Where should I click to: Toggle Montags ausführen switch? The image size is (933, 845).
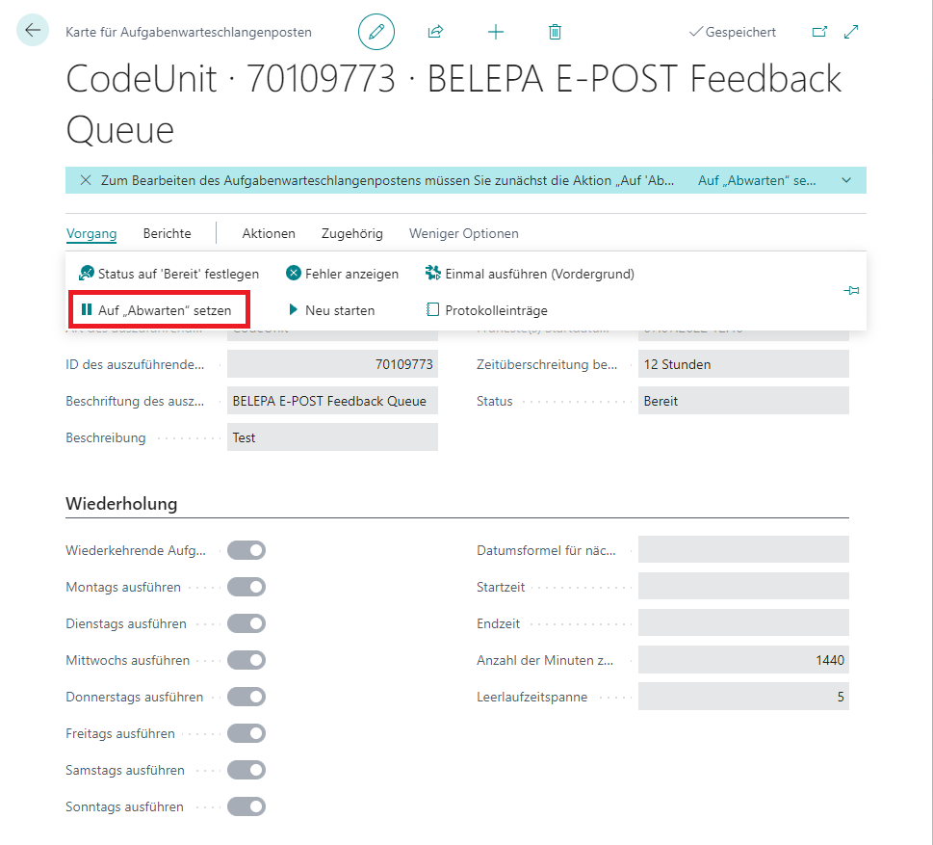tap(246, 587)
